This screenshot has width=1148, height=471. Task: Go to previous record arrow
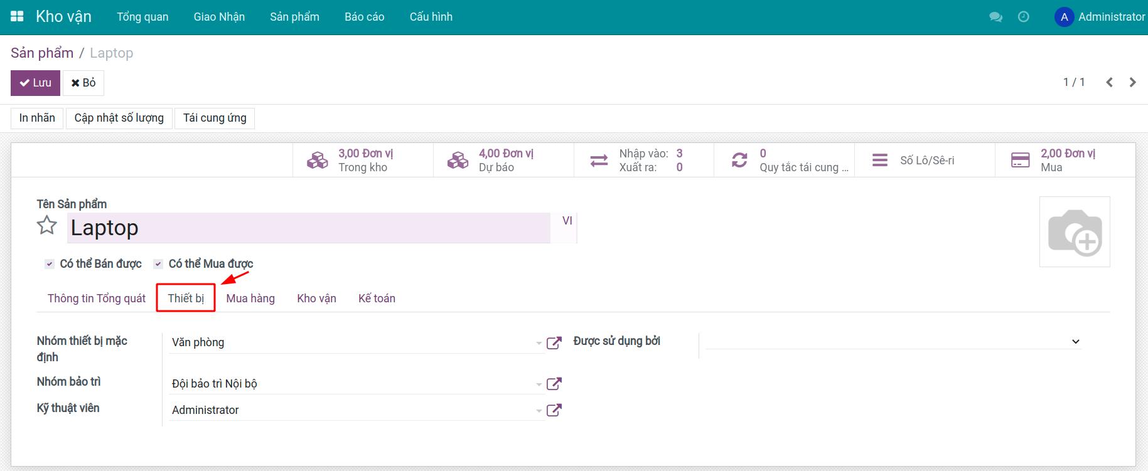tap(1109, 82)
